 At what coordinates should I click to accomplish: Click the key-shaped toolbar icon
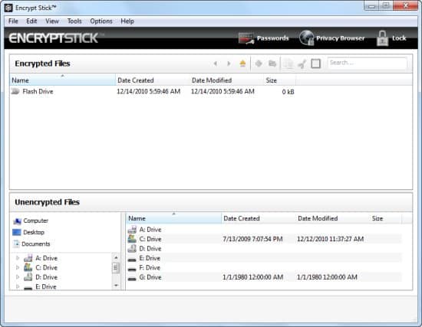pos(302,64)
